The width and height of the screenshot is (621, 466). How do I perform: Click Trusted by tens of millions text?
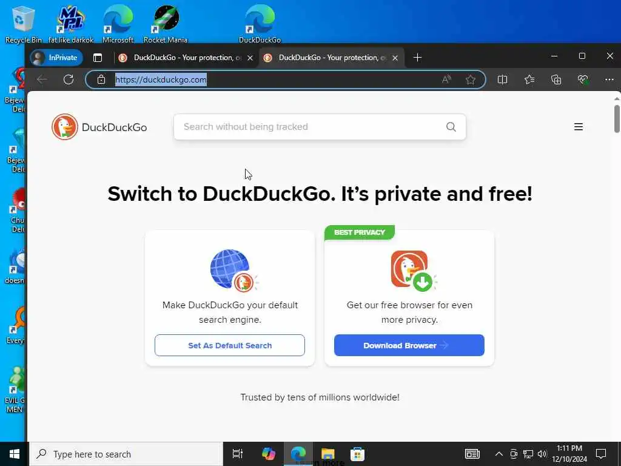coord(320,397)
